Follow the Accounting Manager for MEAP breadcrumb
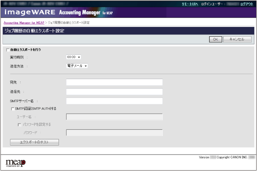Image resolution: width=257 pixels, height=171 pixels. click(x=23, y=22)
